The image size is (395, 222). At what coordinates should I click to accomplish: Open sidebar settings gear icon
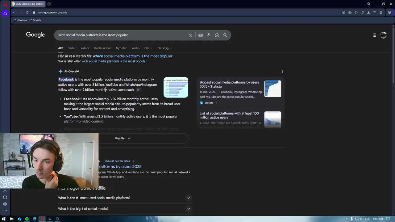pyautogui.click(x=5, y=204)
